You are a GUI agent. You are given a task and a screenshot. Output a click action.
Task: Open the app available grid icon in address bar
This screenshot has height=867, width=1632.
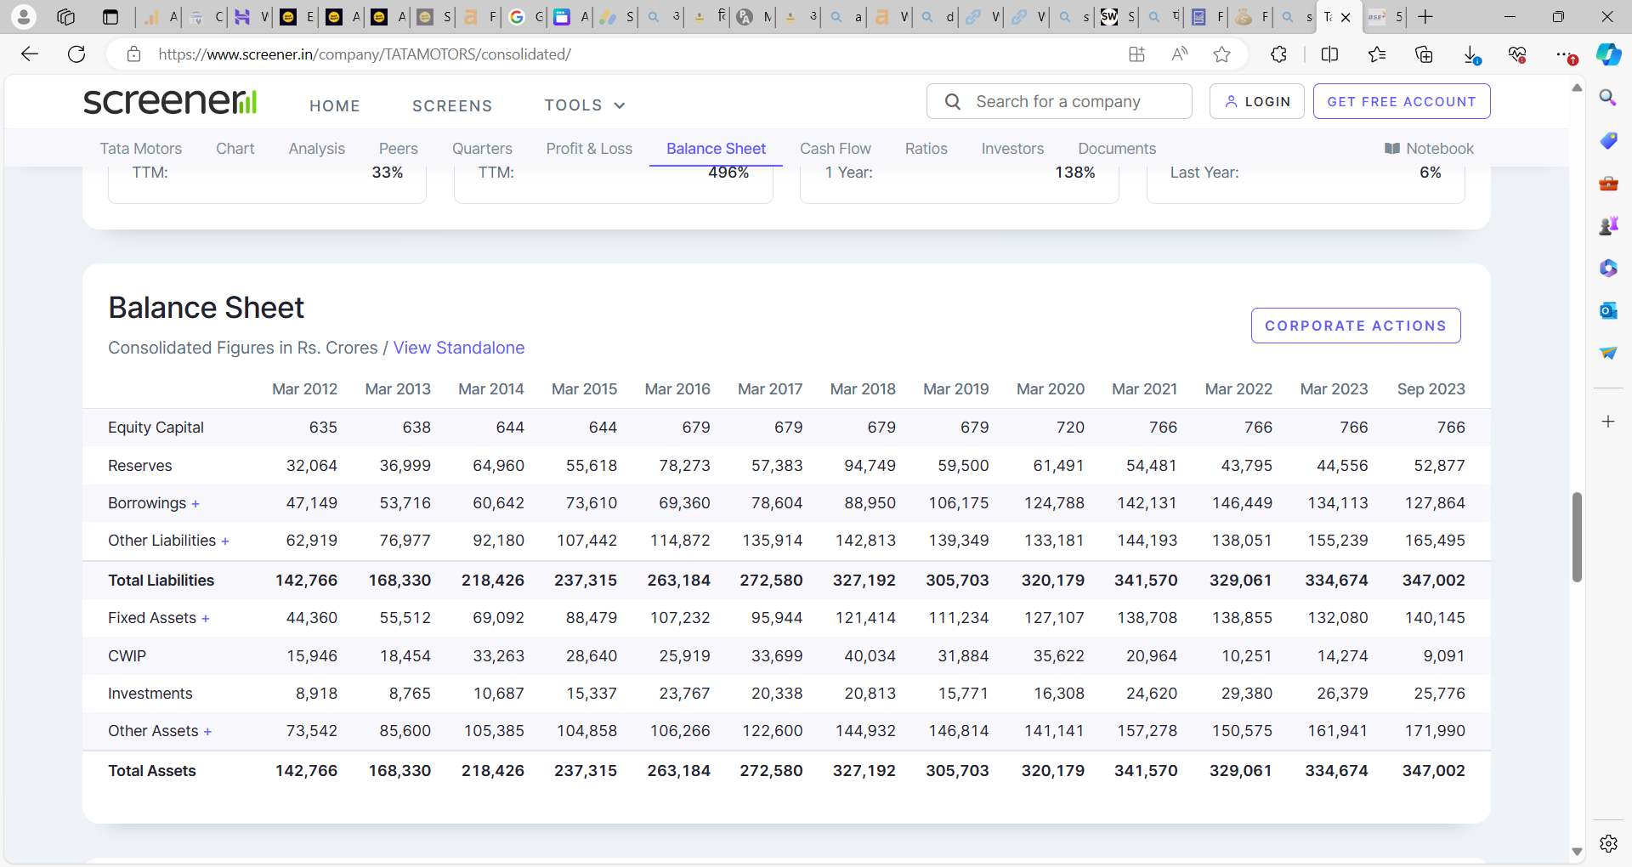pyautogui.click(x=1136, y=54)
